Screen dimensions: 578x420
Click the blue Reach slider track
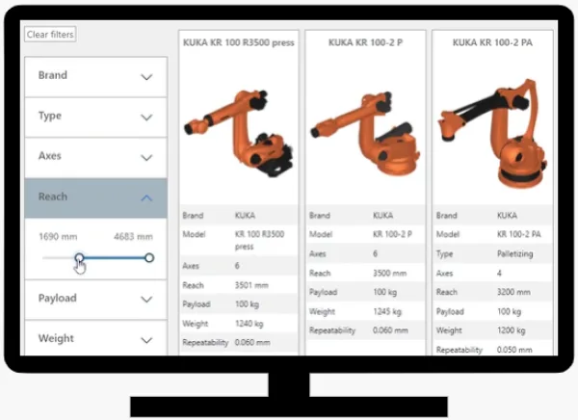[115, 258]
